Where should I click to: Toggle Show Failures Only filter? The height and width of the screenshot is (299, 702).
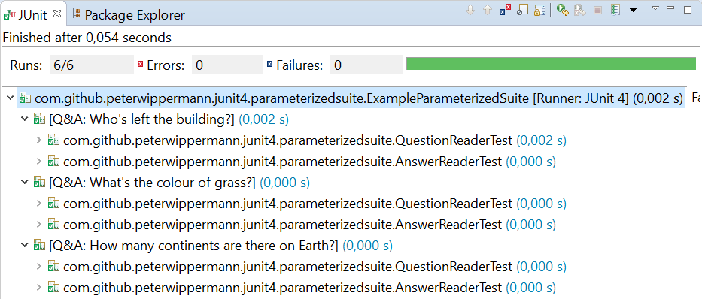tap(505, 10)
